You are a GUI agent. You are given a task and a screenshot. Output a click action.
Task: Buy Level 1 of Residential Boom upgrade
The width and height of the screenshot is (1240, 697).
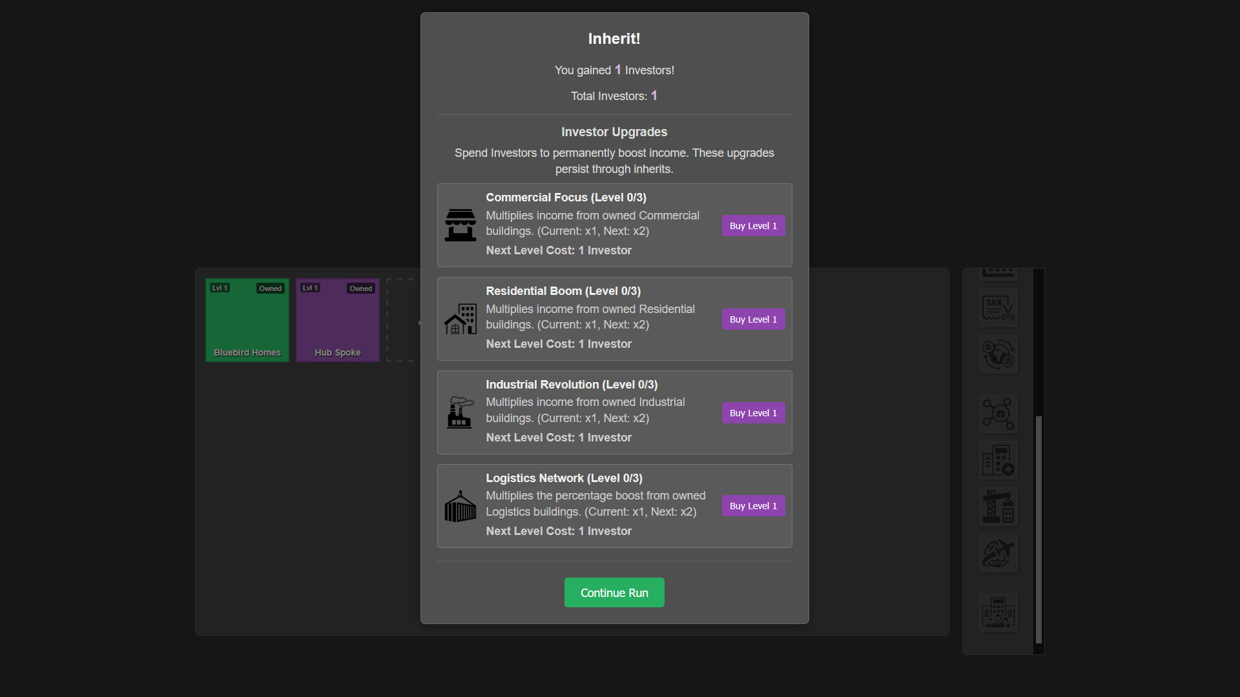click(x=753, y=319)
